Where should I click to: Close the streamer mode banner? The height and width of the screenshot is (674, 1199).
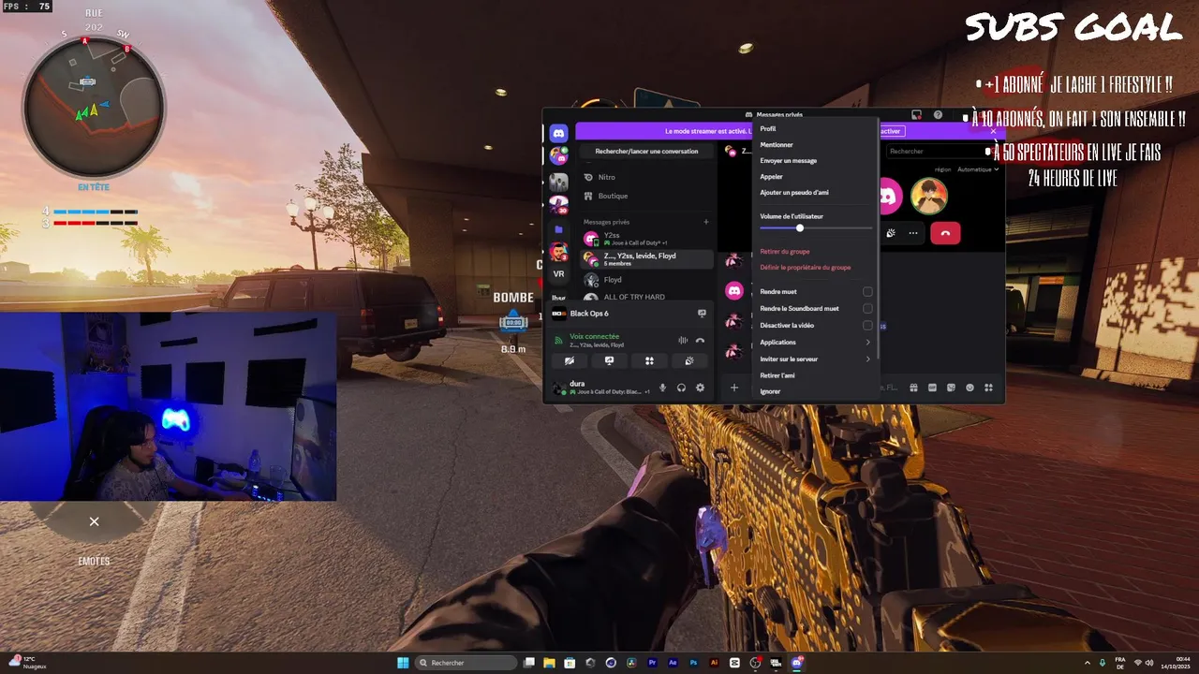point(994,131)
